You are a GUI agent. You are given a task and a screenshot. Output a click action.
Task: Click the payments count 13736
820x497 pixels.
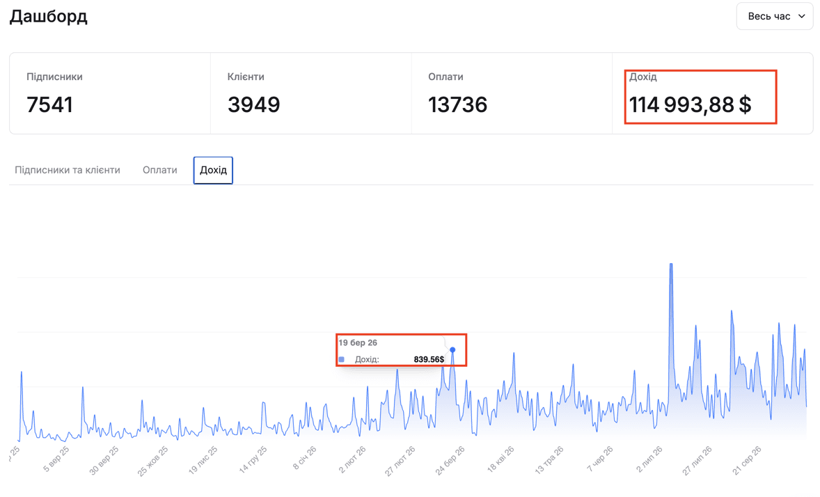457,104
